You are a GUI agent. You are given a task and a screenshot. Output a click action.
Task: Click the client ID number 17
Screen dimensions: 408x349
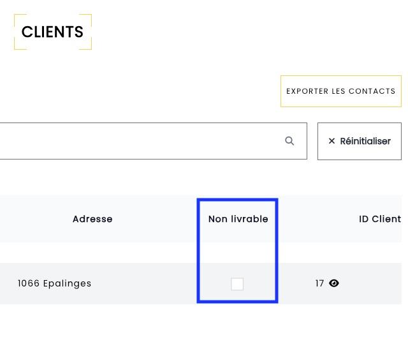pos(319,283)
